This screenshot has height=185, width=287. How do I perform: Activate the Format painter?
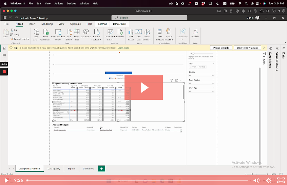coord(20,39)
